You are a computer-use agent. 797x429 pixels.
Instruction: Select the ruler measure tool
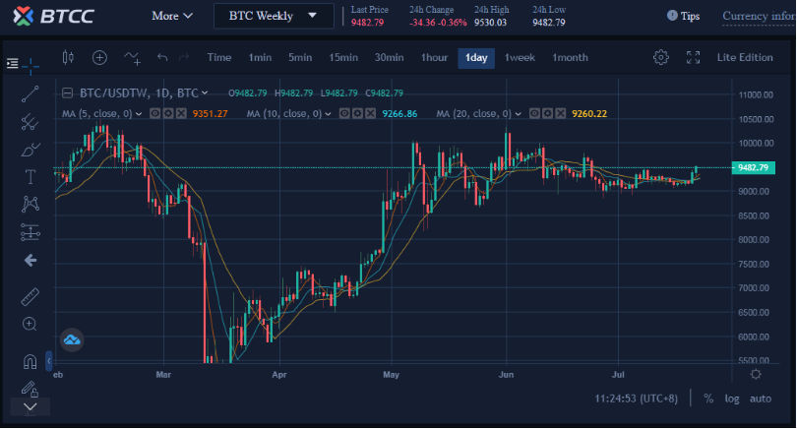[x=30, y=297]
